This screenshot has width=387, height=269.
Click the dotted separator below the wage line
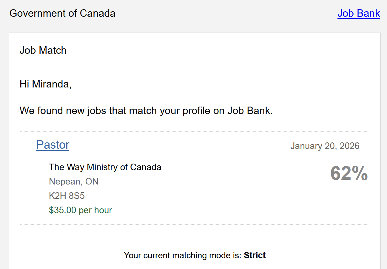[x=195, y=225]
